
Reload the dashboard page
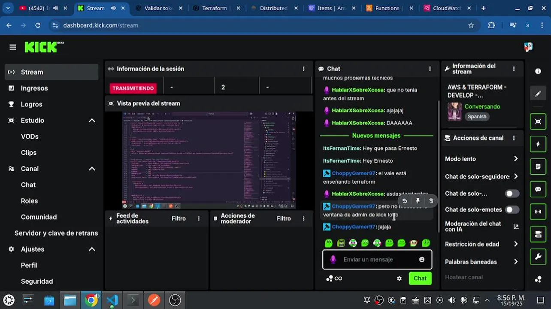click(38, 25)
